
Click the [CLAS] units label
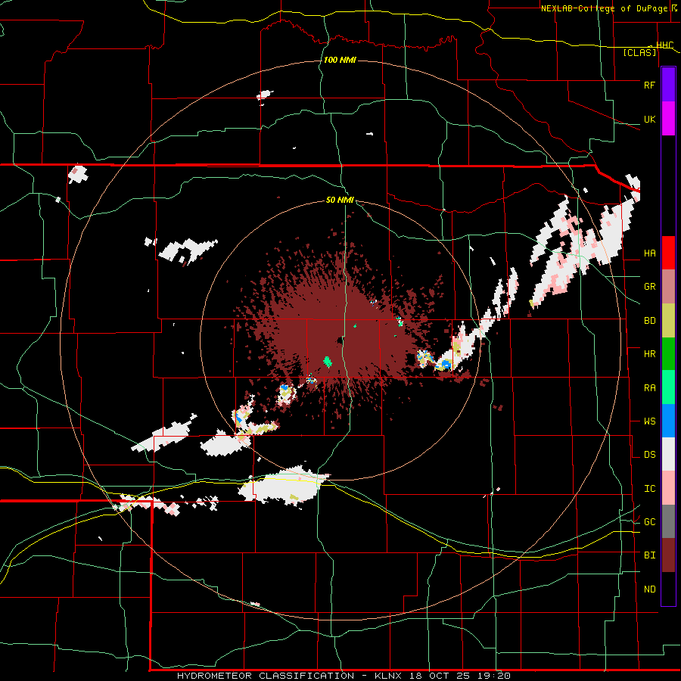pos(639,52)
